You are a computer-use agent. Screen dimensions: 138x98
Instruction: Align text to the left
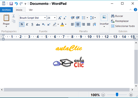[73, 24]
